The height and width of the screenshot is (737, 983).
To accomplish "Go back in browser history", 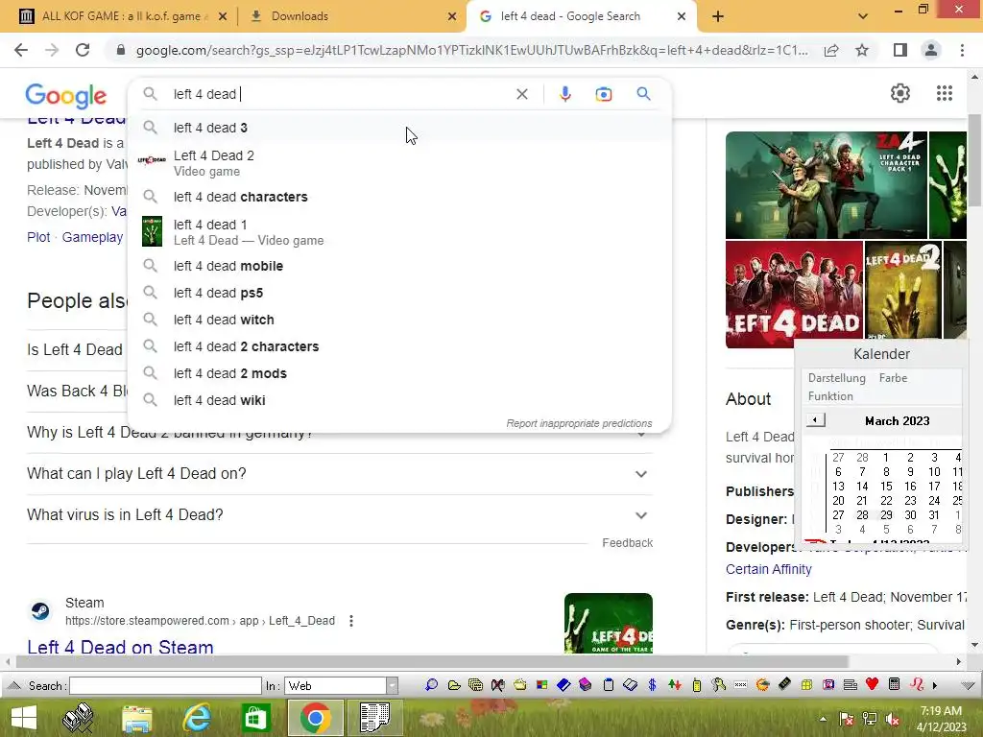I will tap(21, 50).
